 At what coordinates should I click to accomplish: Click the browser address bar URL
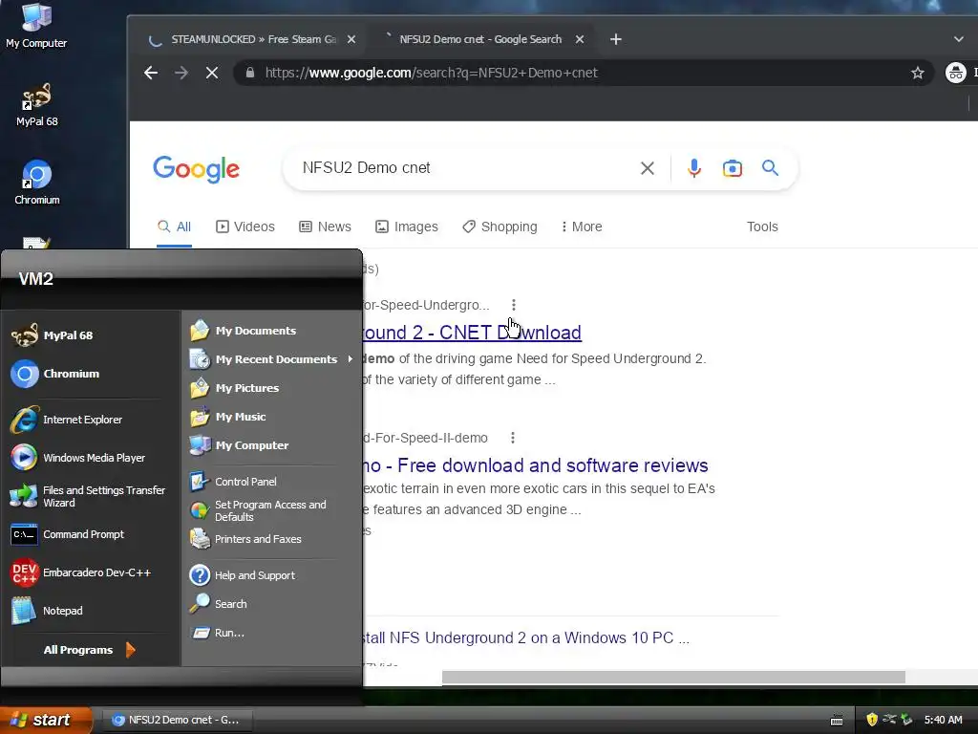[431, 73]
